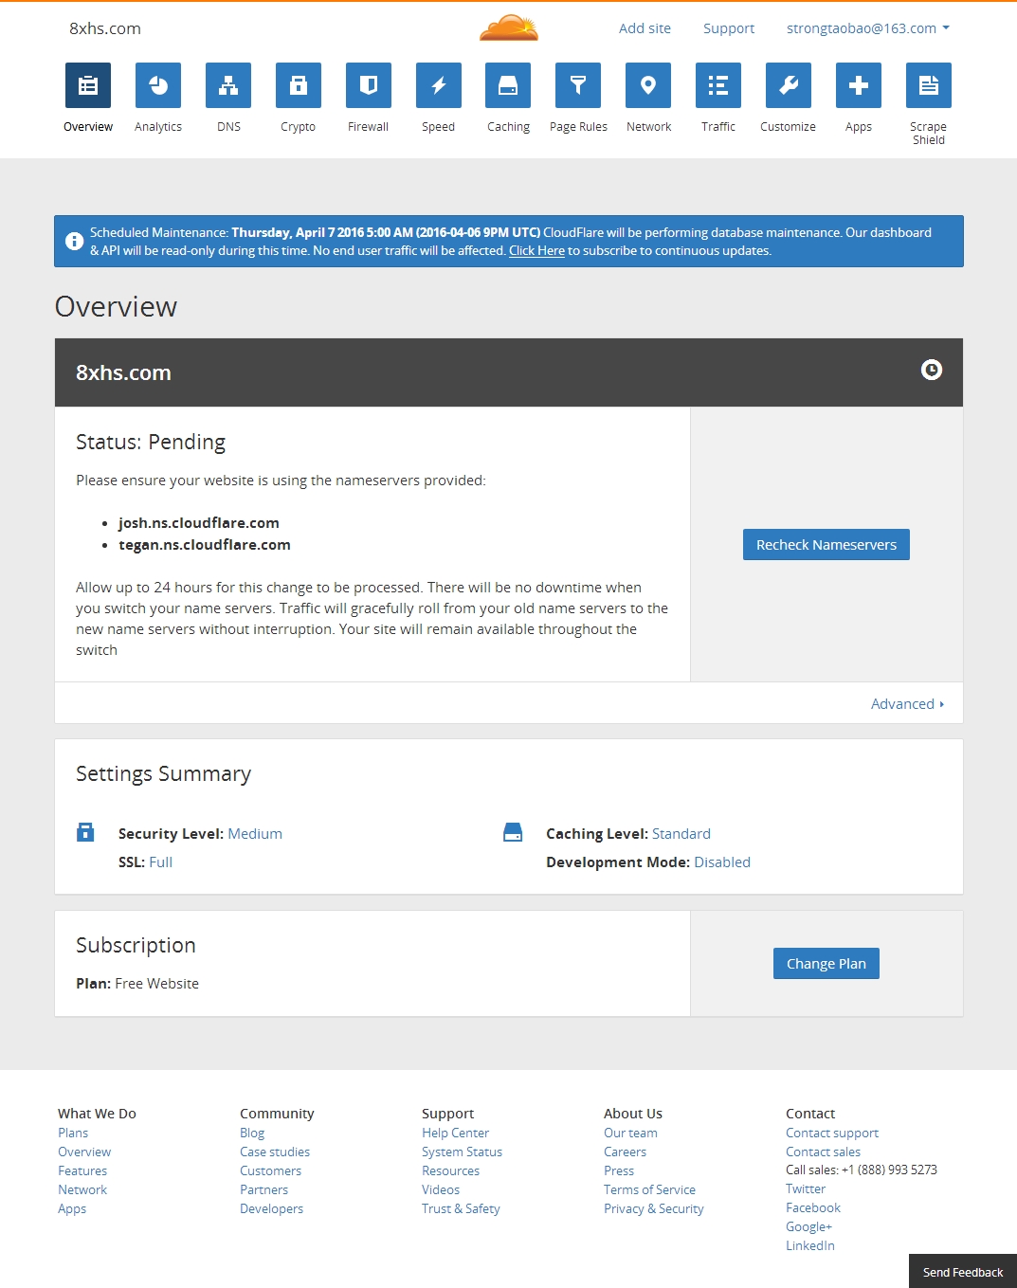Screen dimensions: 1017x1288
Task: Change the Security Level Medium setting
Action: [x=255, y=834]
